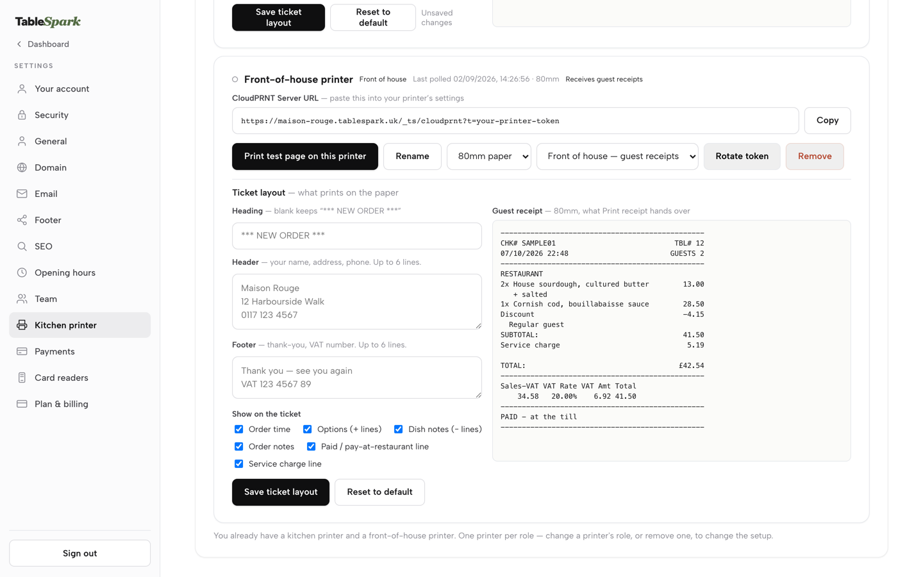Go to Footer settings
The image size is (923, 577).
pos(79,221)
